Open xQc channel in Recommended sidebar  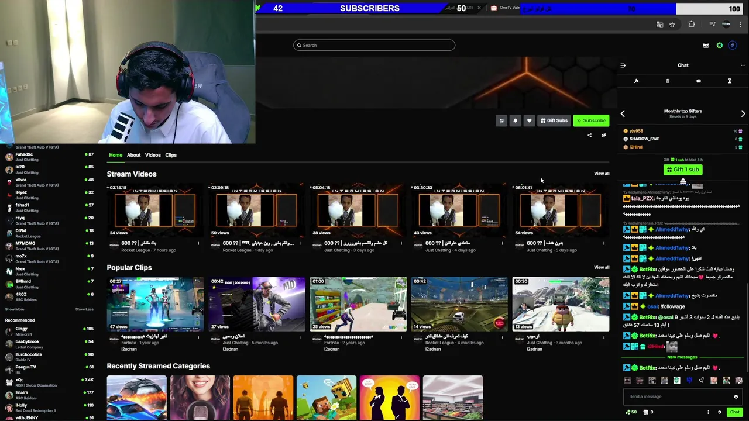(48, 382)
